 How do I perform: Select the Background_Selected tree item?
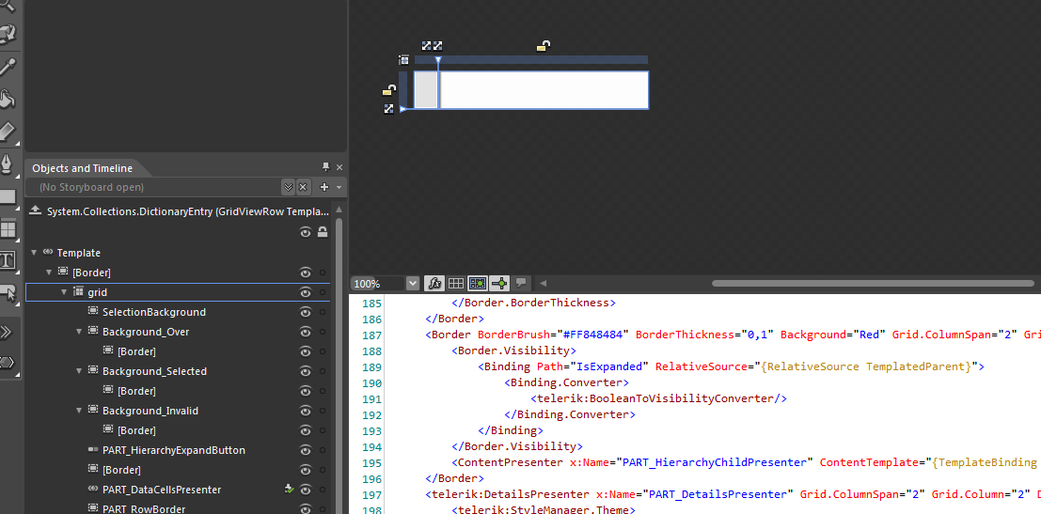154,371
